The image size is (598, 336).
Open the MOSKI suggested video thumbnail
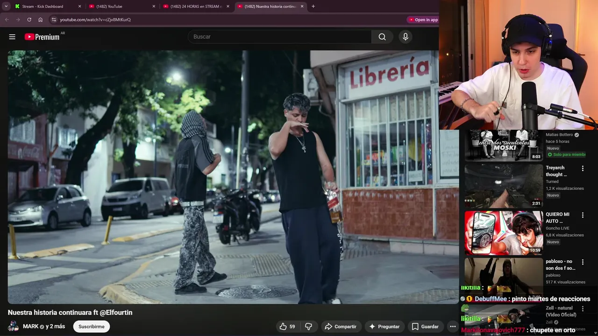coord(504,146)
